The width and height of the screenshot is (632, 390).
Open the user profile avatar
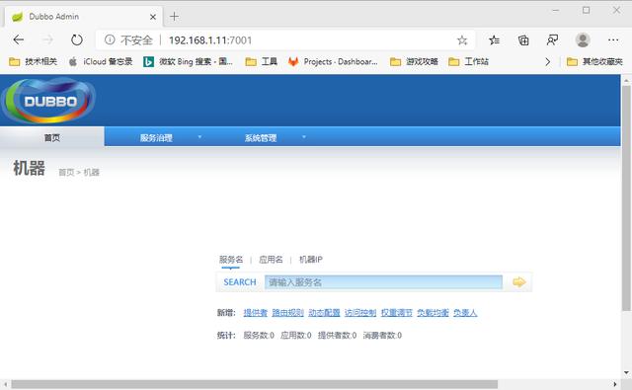[x=583, y=39]
